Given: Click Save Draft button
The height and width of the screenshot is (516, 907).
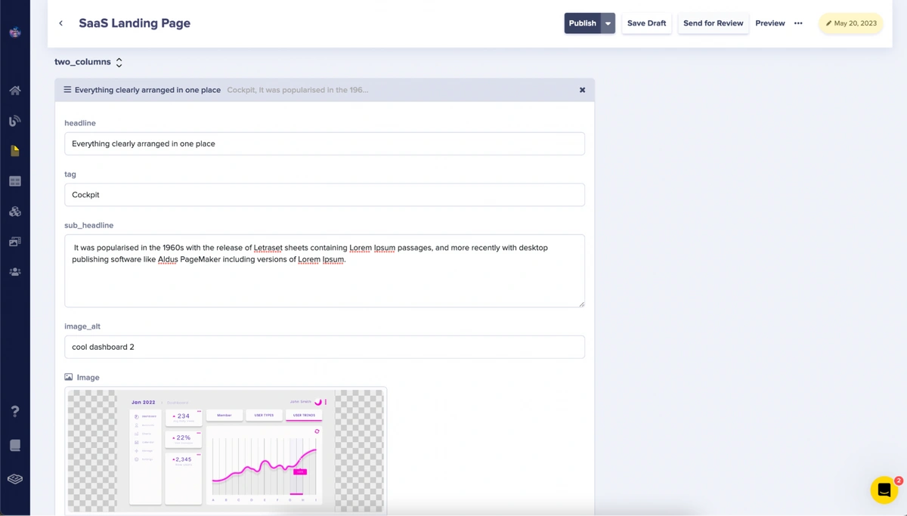Looking at the screenshot, I should tap(646, 23).
